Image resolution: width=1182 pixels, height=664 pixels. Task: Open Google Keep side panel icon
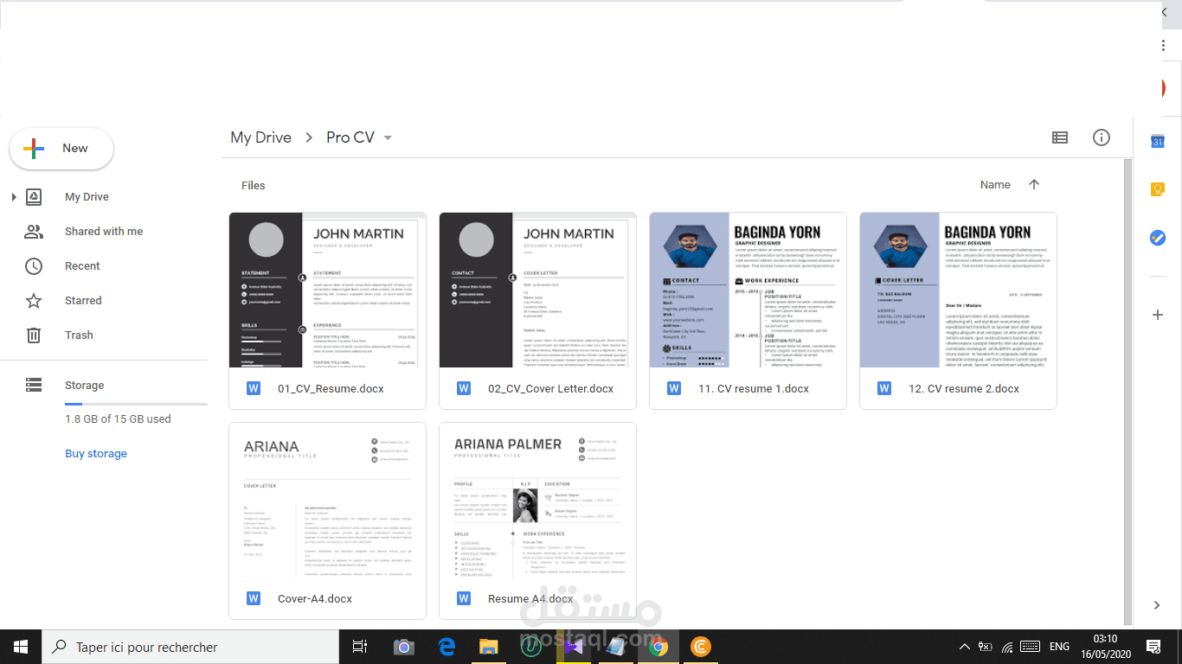point(1158,189)
